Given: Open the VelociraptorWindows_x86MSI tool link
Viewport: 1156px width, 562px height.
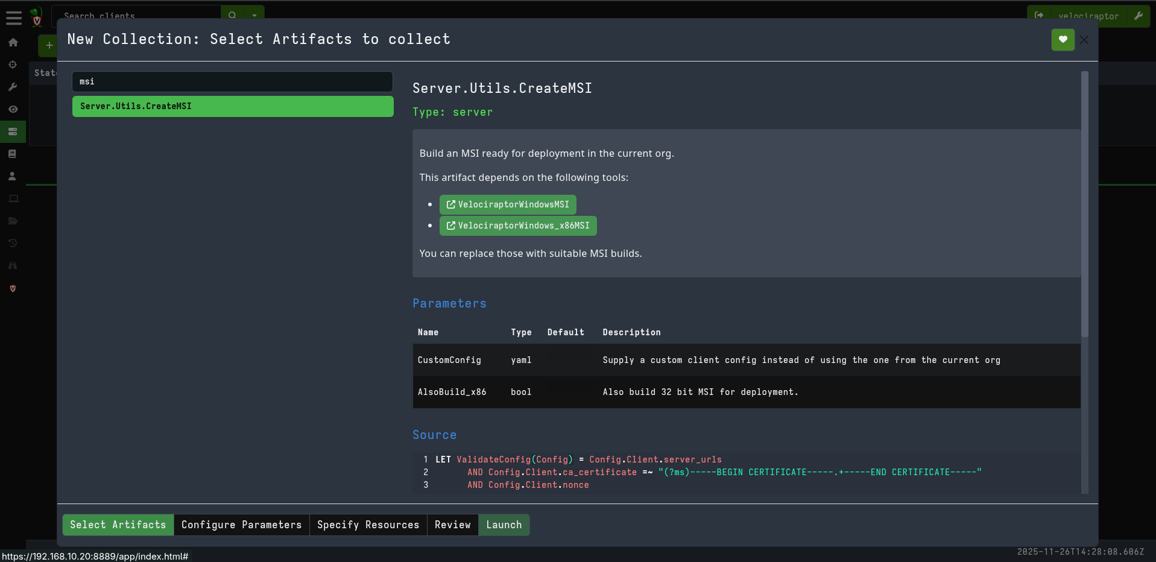Looking at the screenshot, I should pyautogui.click(x=518, y=226).
